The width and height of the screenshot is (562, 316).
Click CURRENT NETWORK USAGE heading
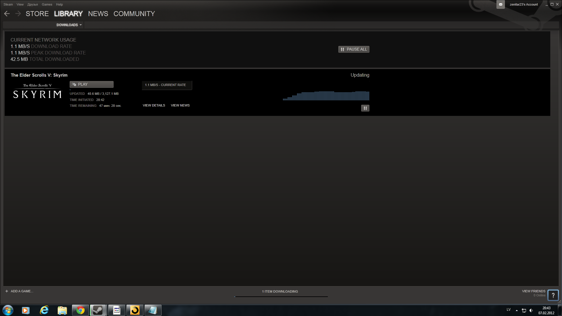click(43, 40)
